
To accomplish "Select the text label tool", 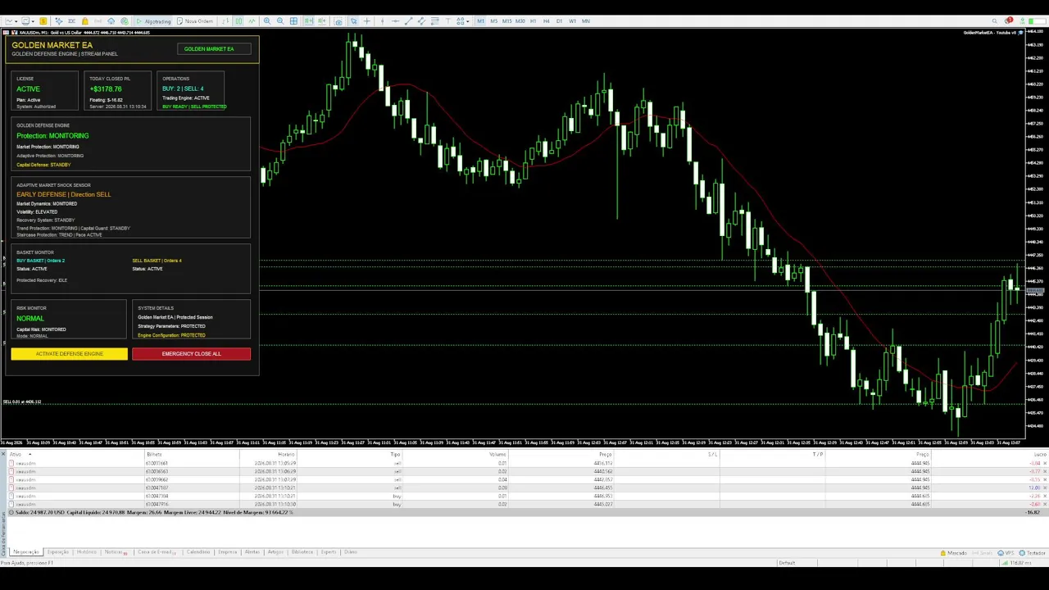I will (447, 21).
